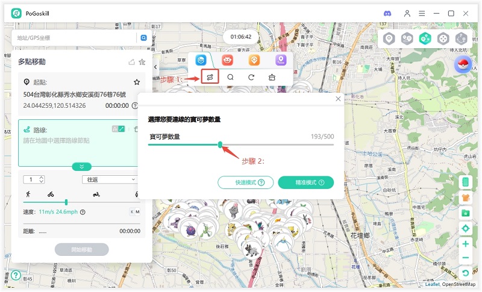Viewport: 482px width, 292px height.
Task: Collapse the left panel with arrow tab
Action: (155, 67)
